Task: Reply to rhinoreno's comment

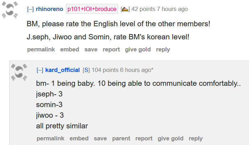Action: click(163, 50)
